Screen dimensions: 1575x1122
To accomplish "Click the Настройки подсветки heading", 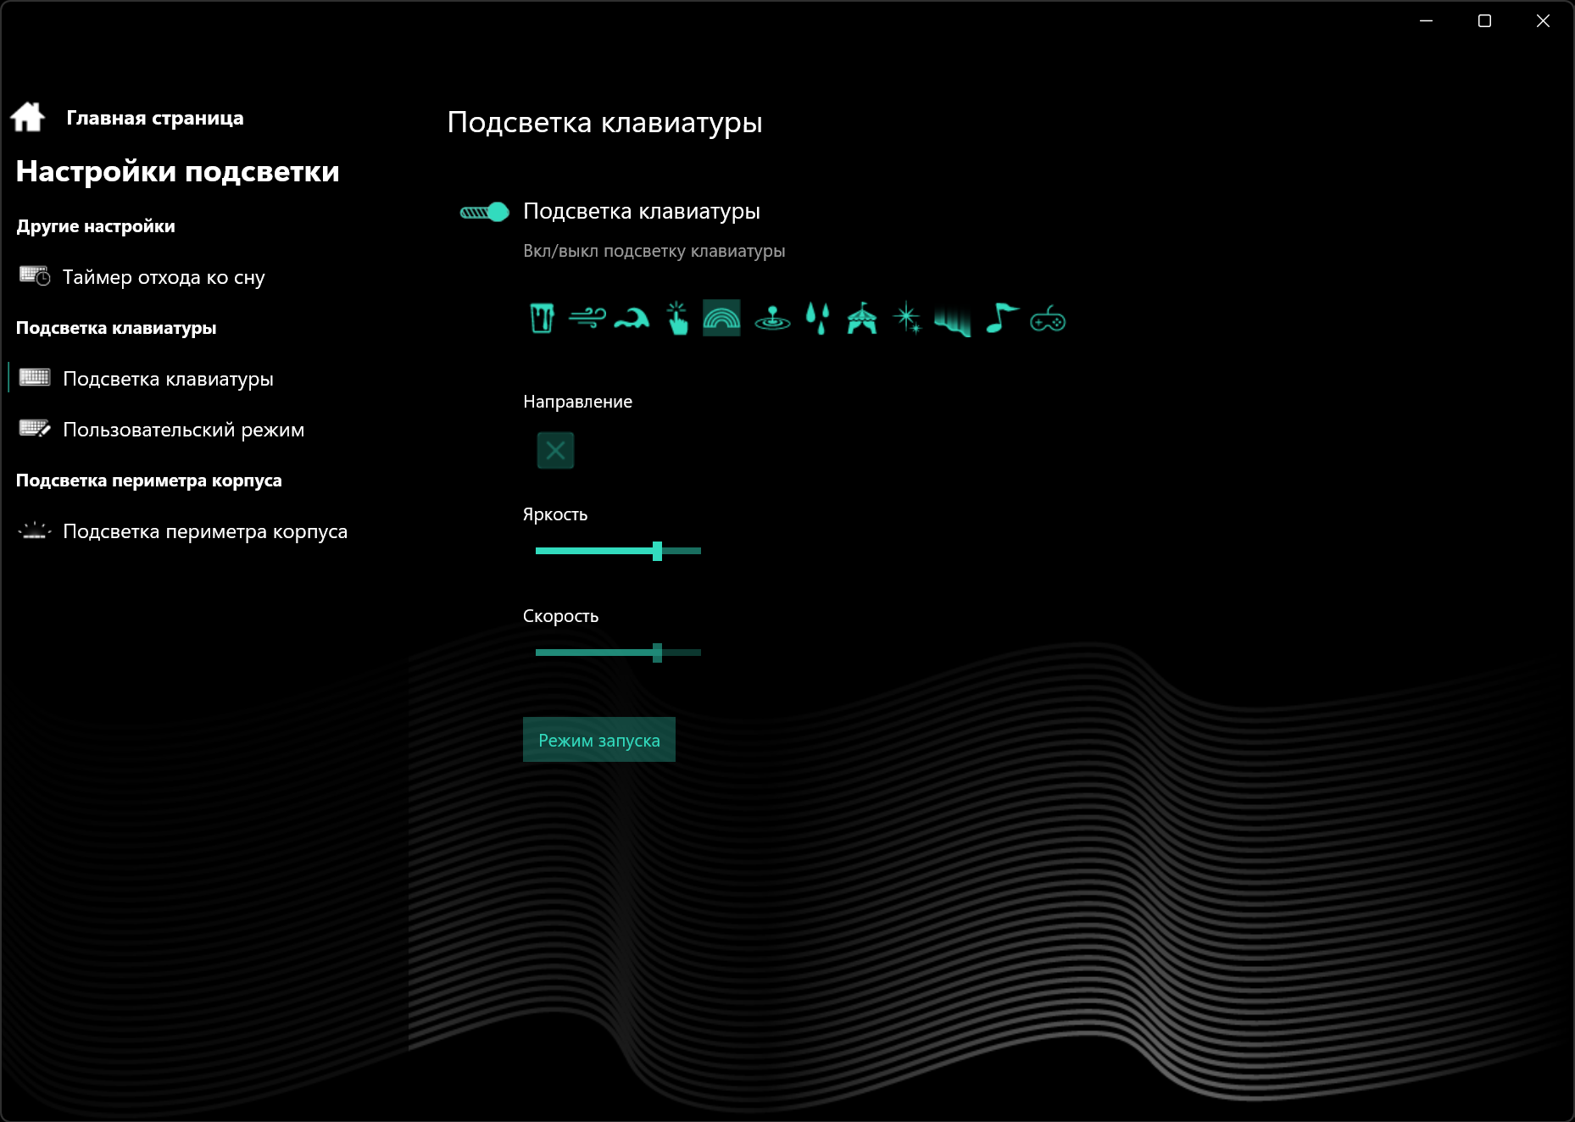I will coord(178,171).
